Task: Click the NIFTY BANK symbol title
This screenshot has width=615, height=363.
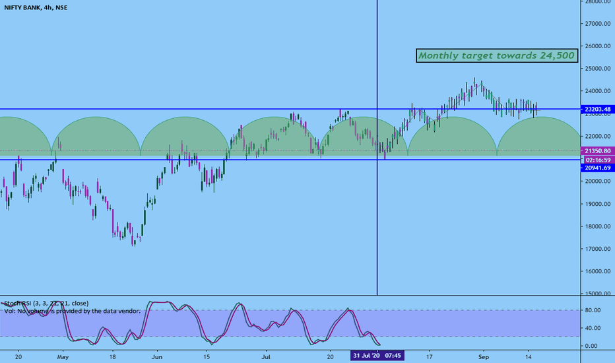Action: point(36,7)
